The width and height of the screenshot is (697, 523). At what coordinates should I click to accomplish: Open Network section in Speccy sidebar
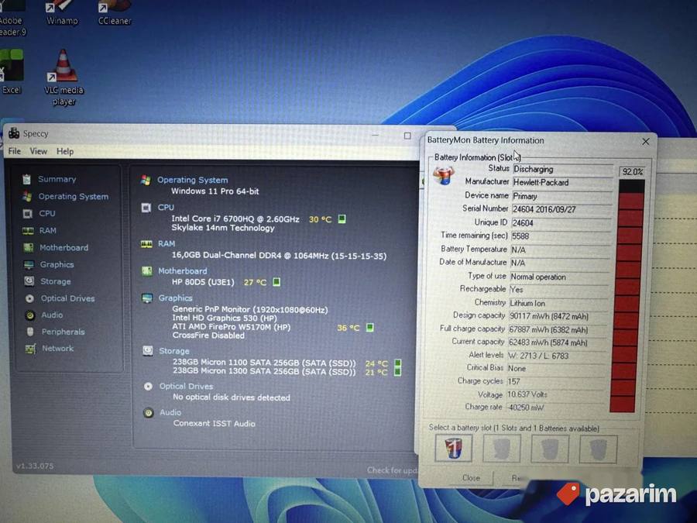point(58,348)
